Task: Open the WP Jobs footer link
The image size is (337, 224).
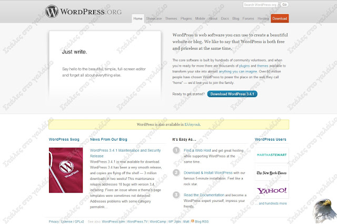Action: 174,222
